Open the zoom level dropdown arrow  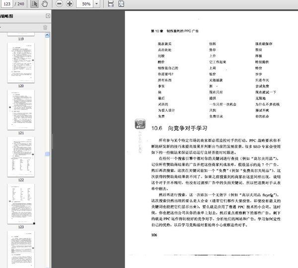(x=96, y=4)
